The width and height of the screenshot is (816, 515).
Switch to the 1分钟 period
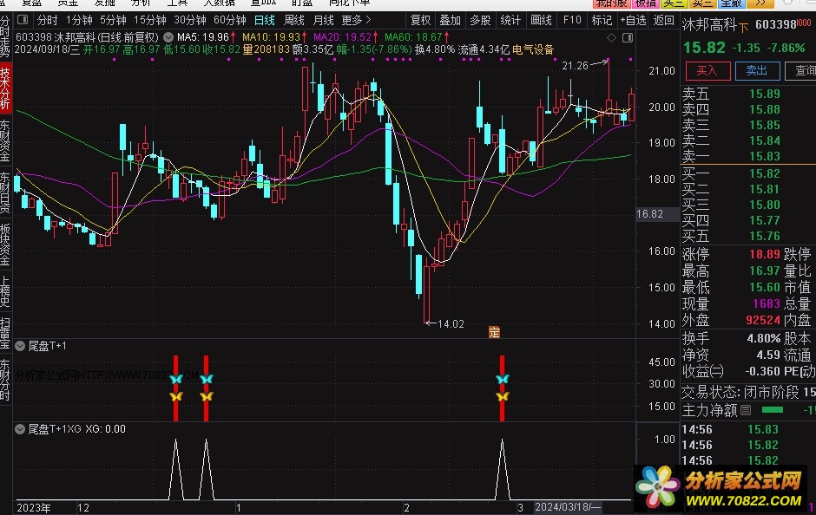[x=79, y=20]
